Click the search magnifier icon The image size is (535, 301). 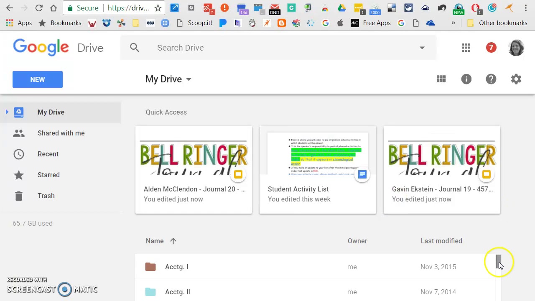[134, 48]
